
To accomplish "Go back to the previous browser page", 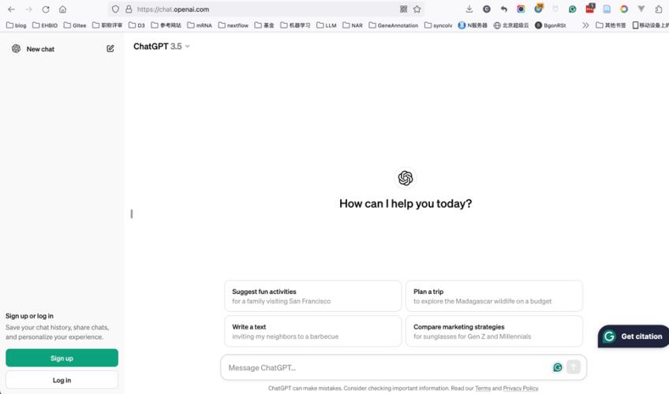I will tap(12, 9).
